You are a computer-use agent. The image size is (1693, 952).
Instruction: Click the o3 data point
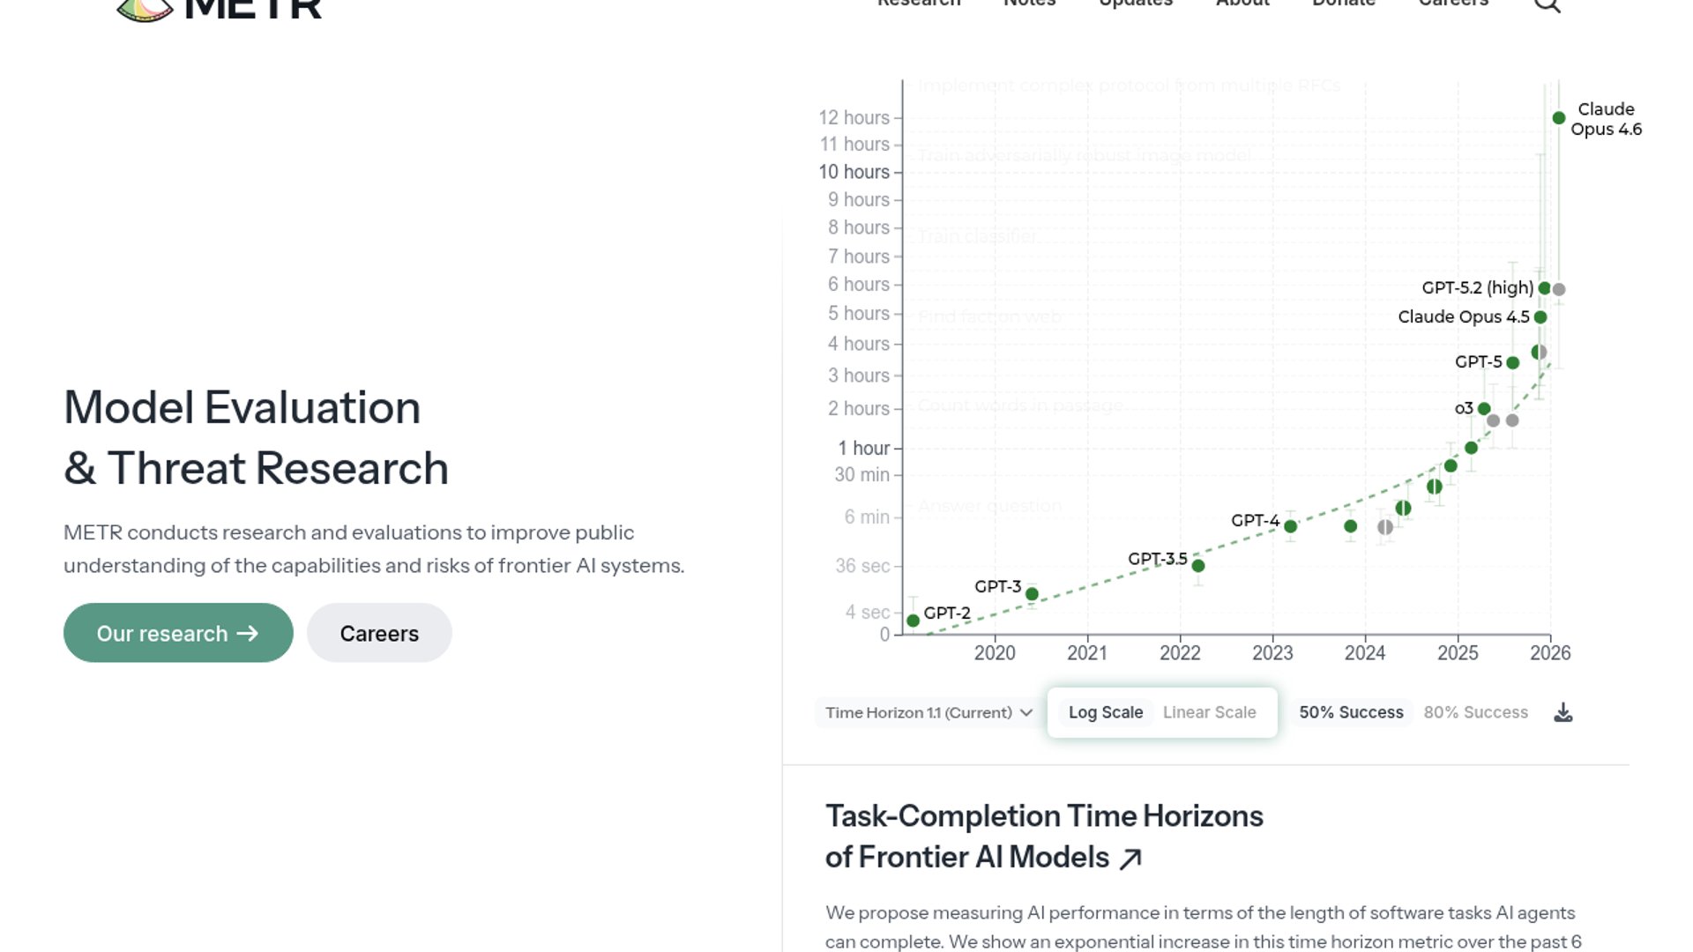pyautogui.click(x=1484, y=409)
